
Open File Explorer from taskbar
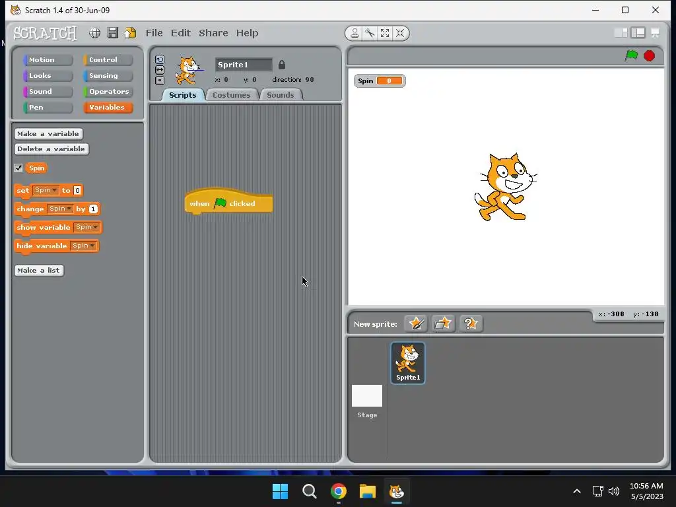coord(368,491)
